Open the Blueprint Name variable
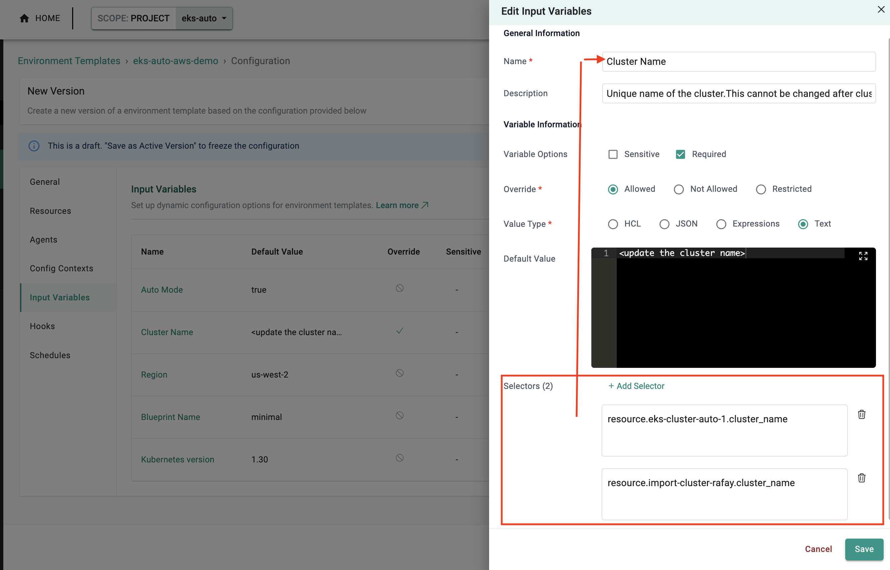The height and width of the screenshot is (570, 890). tap(170, 417)
